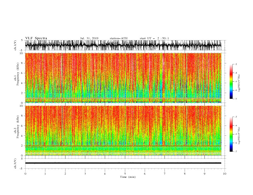Click the ch.2 spectrogram color scale bar

[x=231, y=134]
